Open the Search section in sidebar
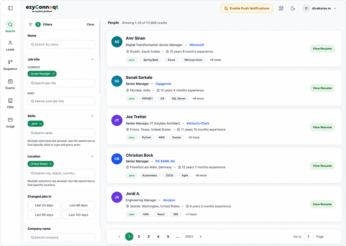This screenshot has width=346, height=246. [10, 27]
